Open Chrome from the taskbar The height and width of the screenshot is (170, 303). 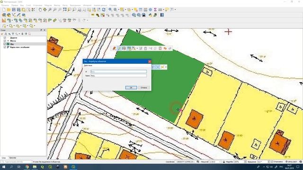click(x=27, y=167)
